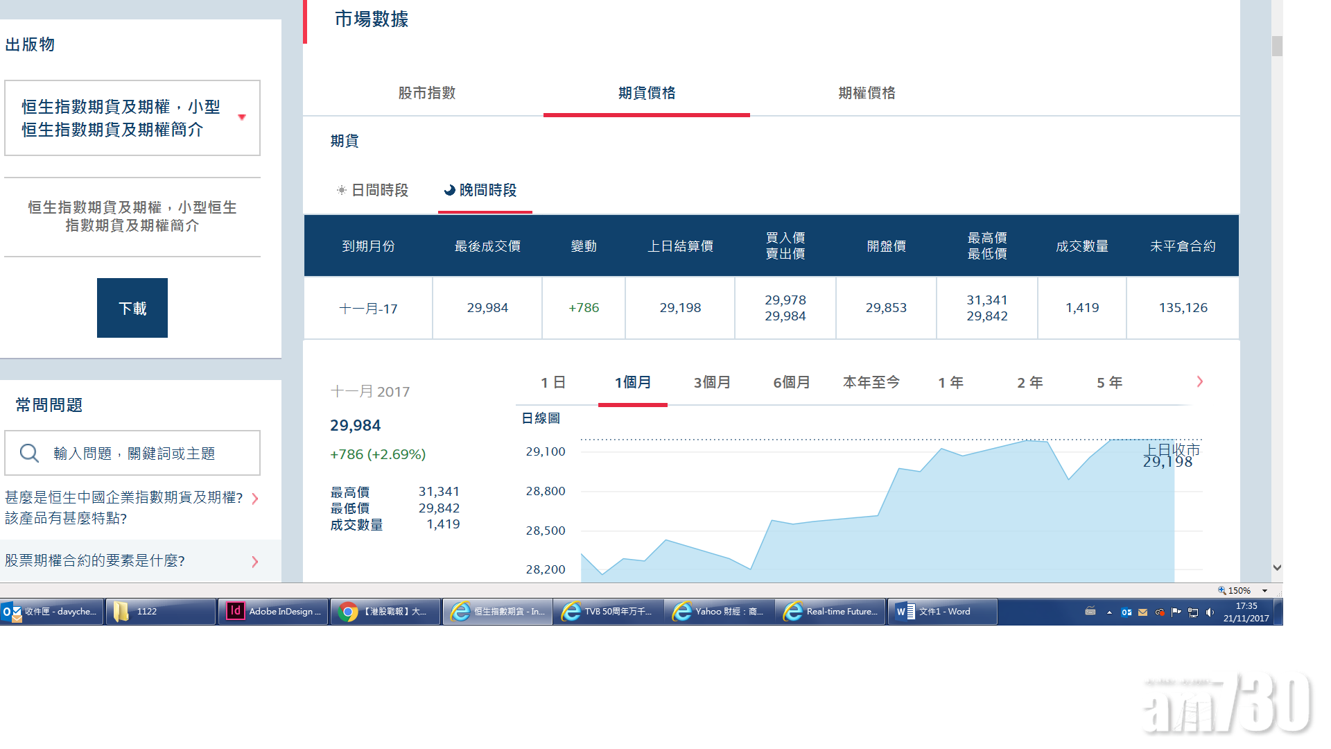Click the scrollbar down arrow
This screenshot has width=1331, height=749.
(x=1277, y=567)
